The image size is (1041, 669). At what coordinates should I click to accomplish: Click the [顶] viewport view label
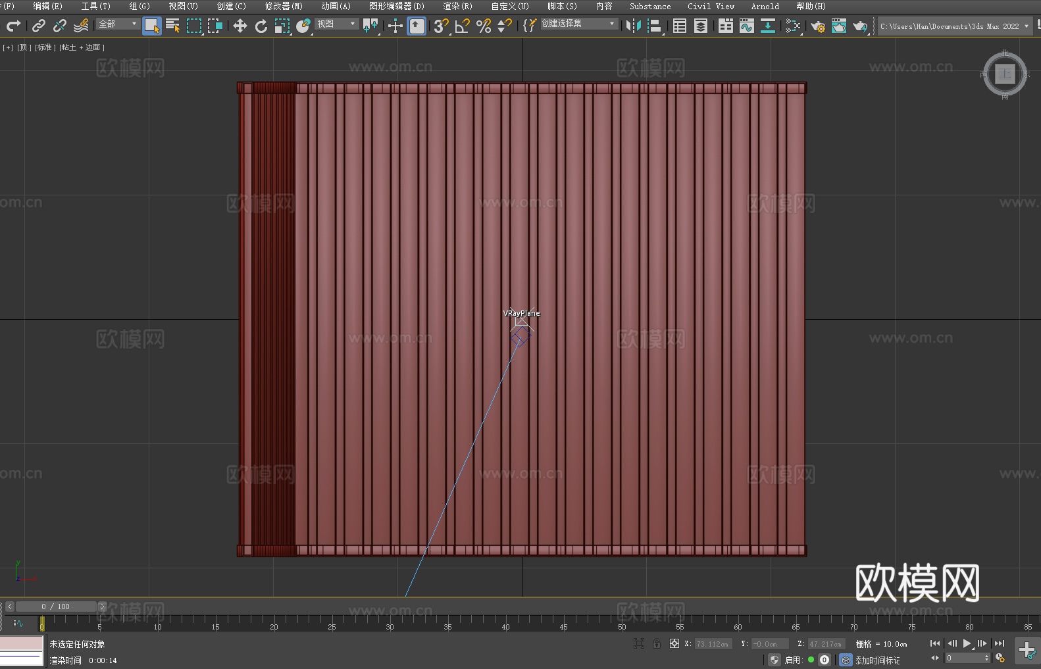[x=24, y=47]
